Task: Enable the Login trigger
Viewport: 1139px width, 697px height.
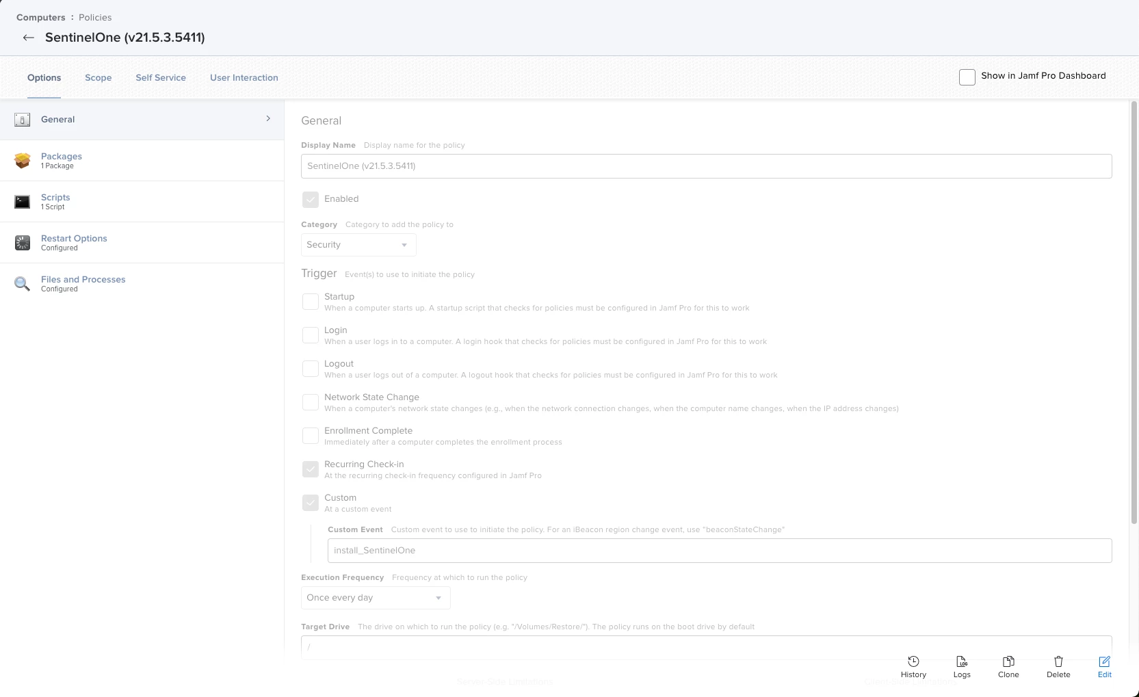Action: coord(311,335)
